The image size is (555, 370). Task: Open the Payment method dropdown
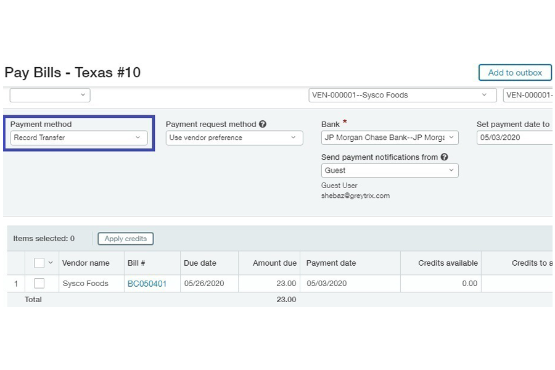click(79, 138)
